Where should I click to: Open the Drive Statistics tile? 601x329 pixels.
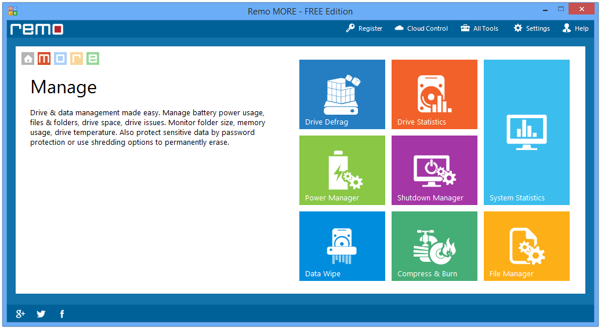tap(435, 94)
